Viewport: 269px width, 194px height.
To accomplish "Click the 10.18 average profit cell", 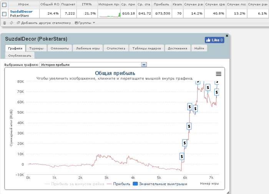I will click(128, 13).
